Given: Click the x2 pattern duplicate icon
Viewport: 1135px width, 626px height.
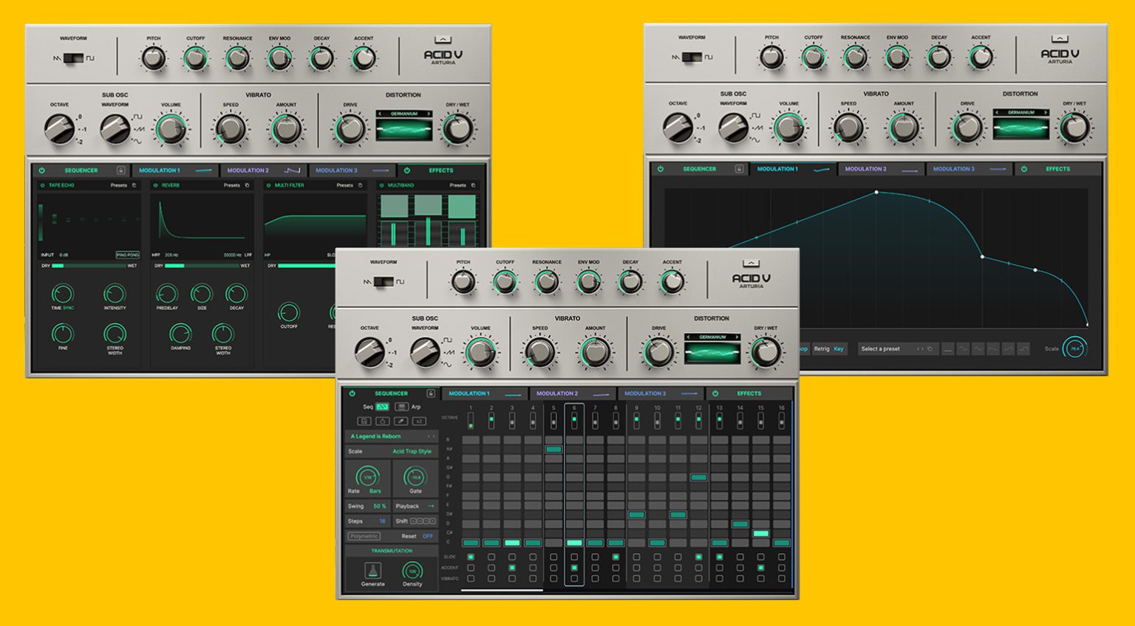Looking at the screenshot, I should (x=419, y=422).
